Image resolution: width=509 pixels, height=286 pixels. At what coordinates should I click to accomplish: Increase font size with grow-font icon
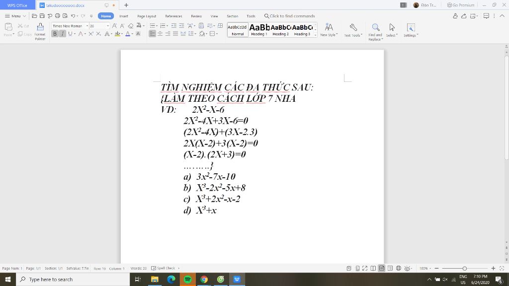114,26
